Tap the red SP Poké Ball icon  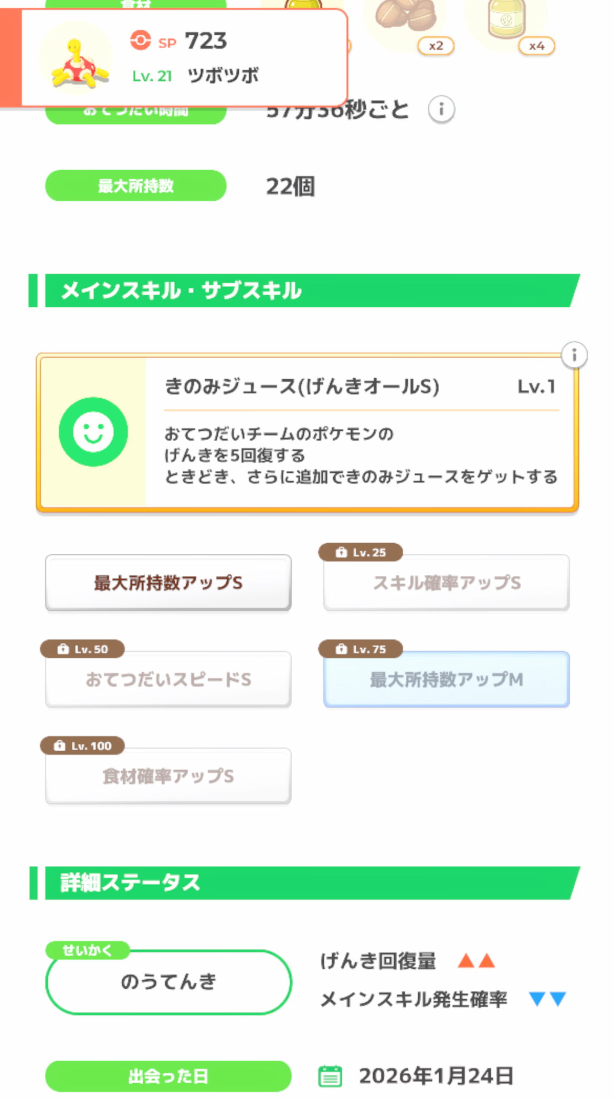141,40
